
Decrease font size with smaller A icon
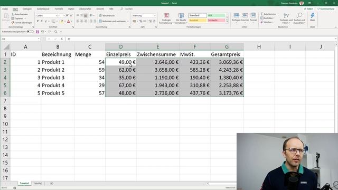click(71, 15)
